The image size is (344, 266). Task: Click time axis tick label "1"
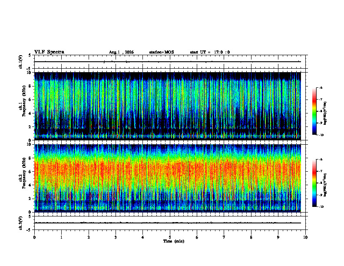click(x=61, y=237)
